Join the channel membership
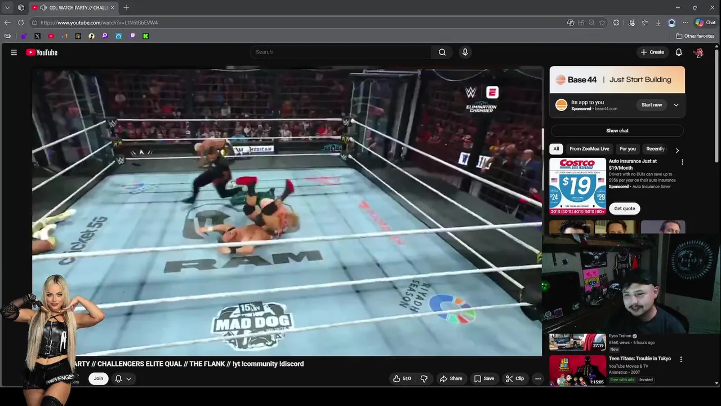This screenshot has height=406, width=721. click(99, 378)
